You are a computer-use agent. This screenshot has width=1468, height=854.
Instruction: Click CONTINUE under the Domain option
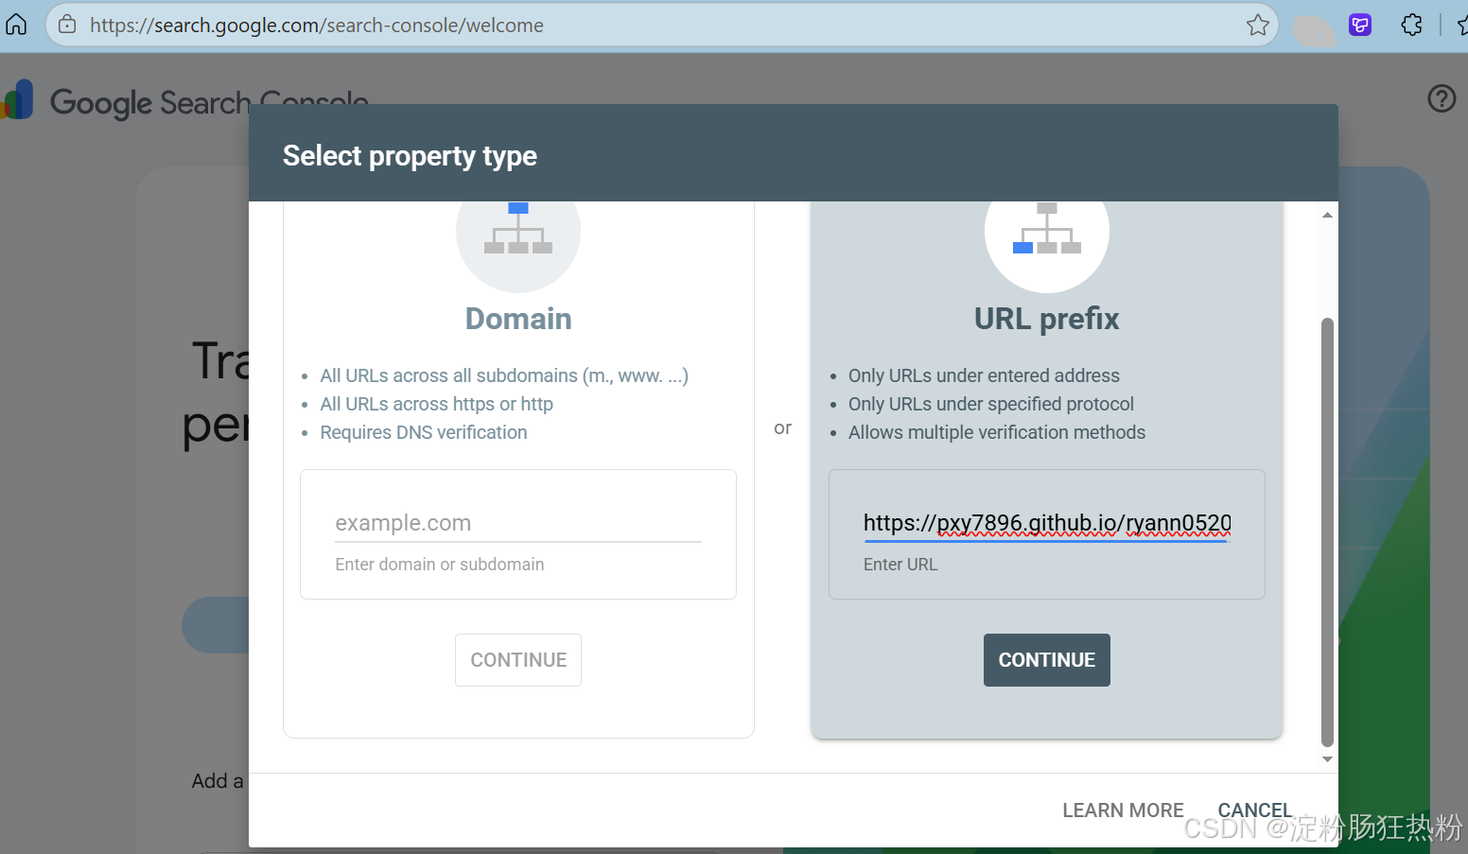point(518,660)
